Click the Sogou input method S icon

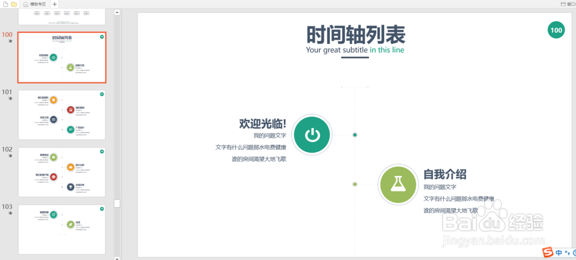click(x=548, y=253)
